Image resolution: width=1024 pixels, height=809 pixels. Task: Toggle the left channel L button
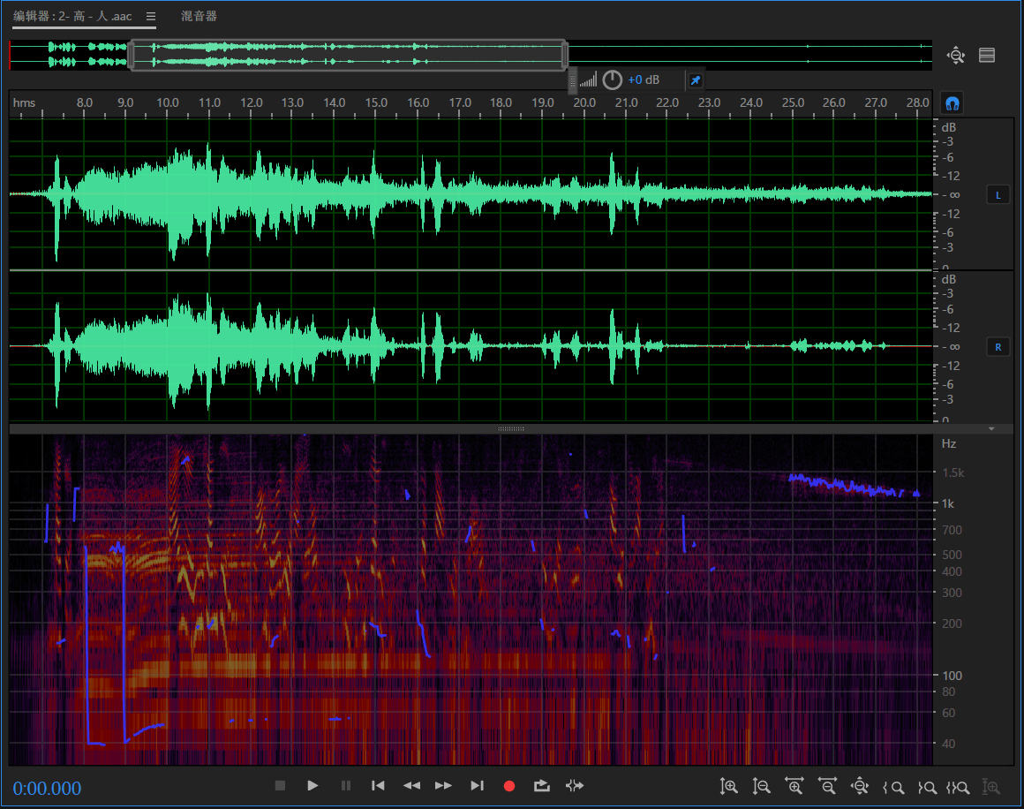tap(998, 195)
